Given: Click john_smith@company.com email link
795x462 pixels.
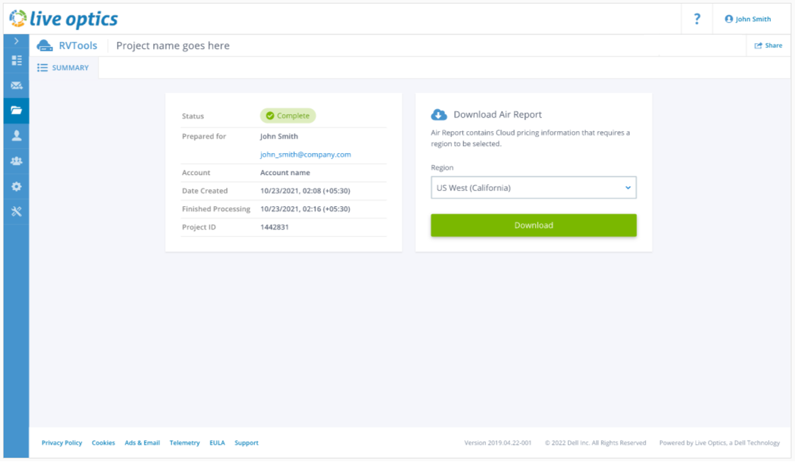Looking at the screenshot, I should tap(305, 154).
